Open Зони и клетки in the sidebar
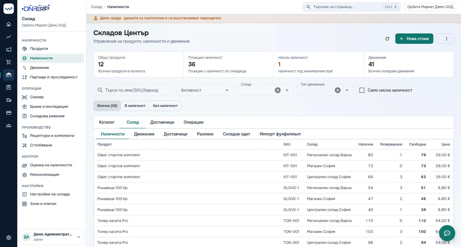This screenshot has width=461, height=247. coord(52,204)
